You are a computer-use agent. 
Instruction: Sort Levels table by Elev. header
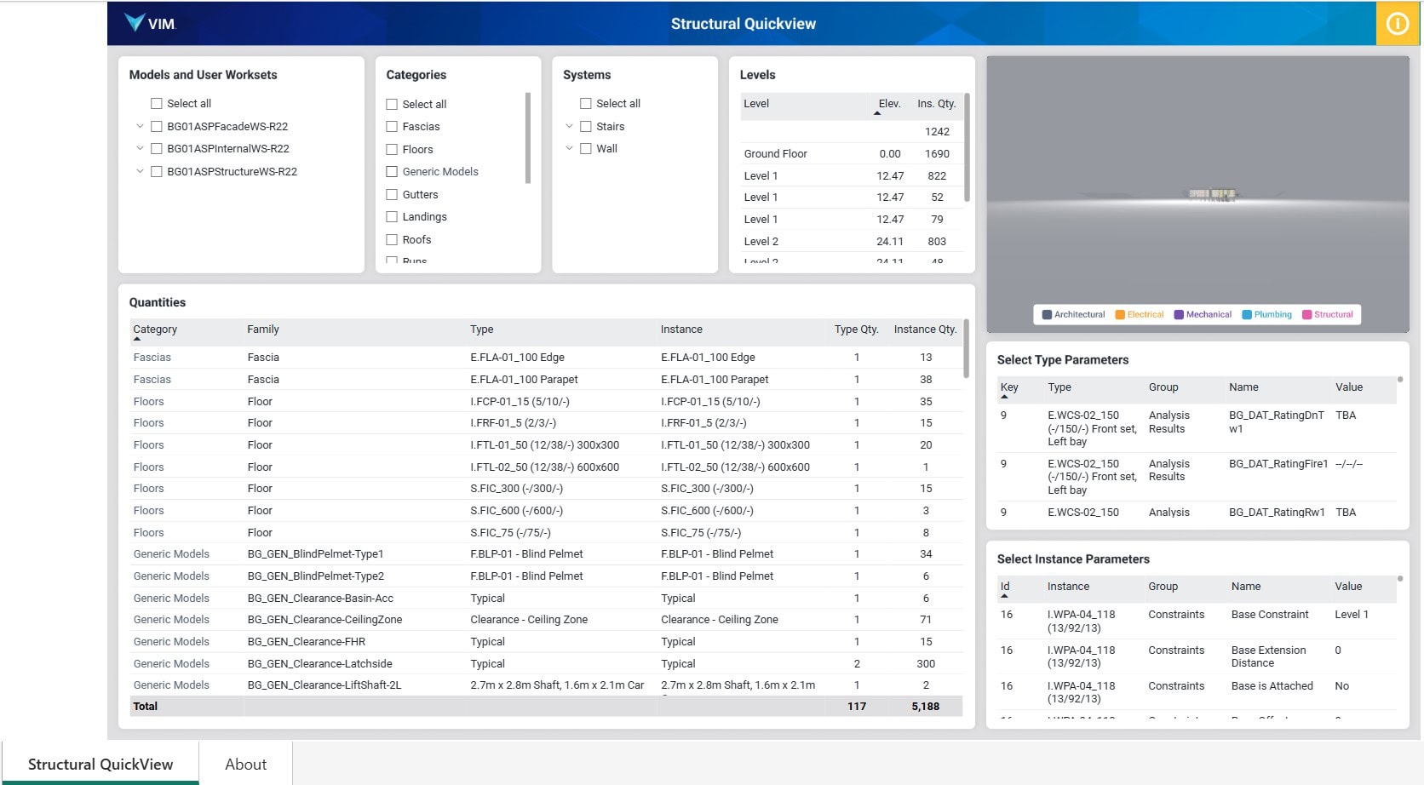[x=888, y=104]
